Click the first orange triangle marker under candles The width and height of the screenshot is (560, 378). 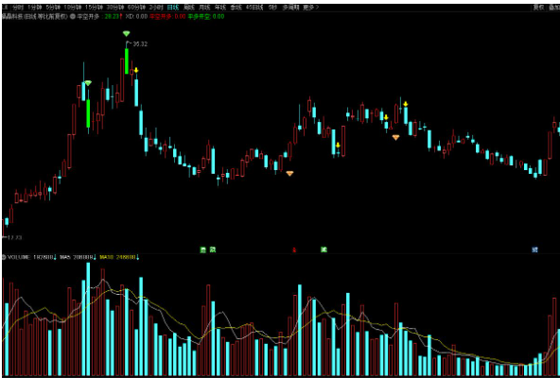coord(289,174)
